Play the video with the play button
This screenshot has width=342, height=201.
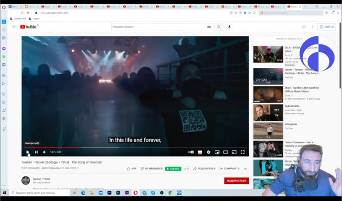(28, 152)
